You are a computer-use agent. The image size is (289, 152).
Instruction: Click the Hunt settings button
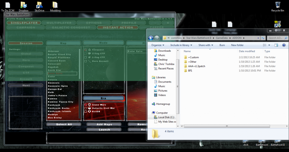pos(26,85)
